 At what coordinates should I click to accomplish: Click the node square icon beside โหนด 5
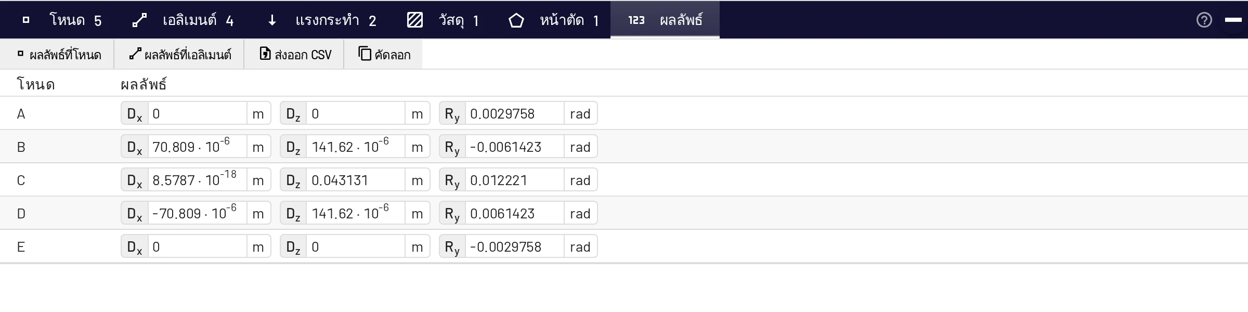(26, 20)
